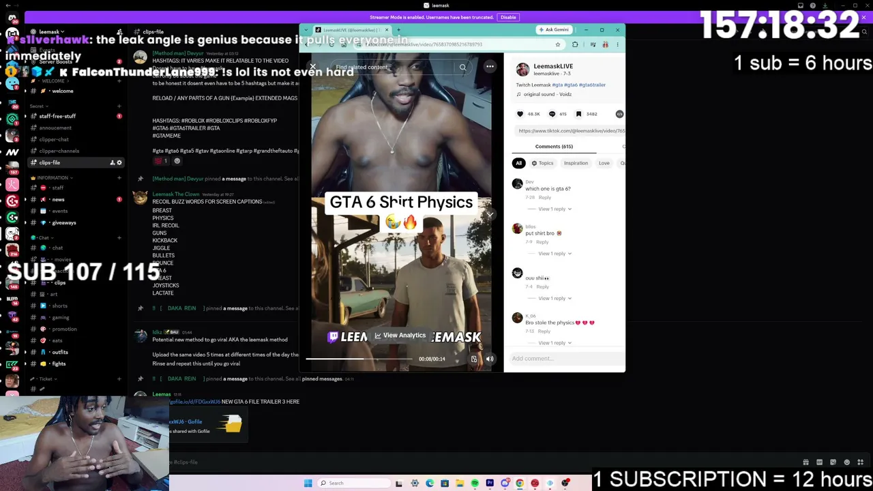Open the Discord gift icon
Viewport: 873px width, 491px height.
[x=805, y=462]
